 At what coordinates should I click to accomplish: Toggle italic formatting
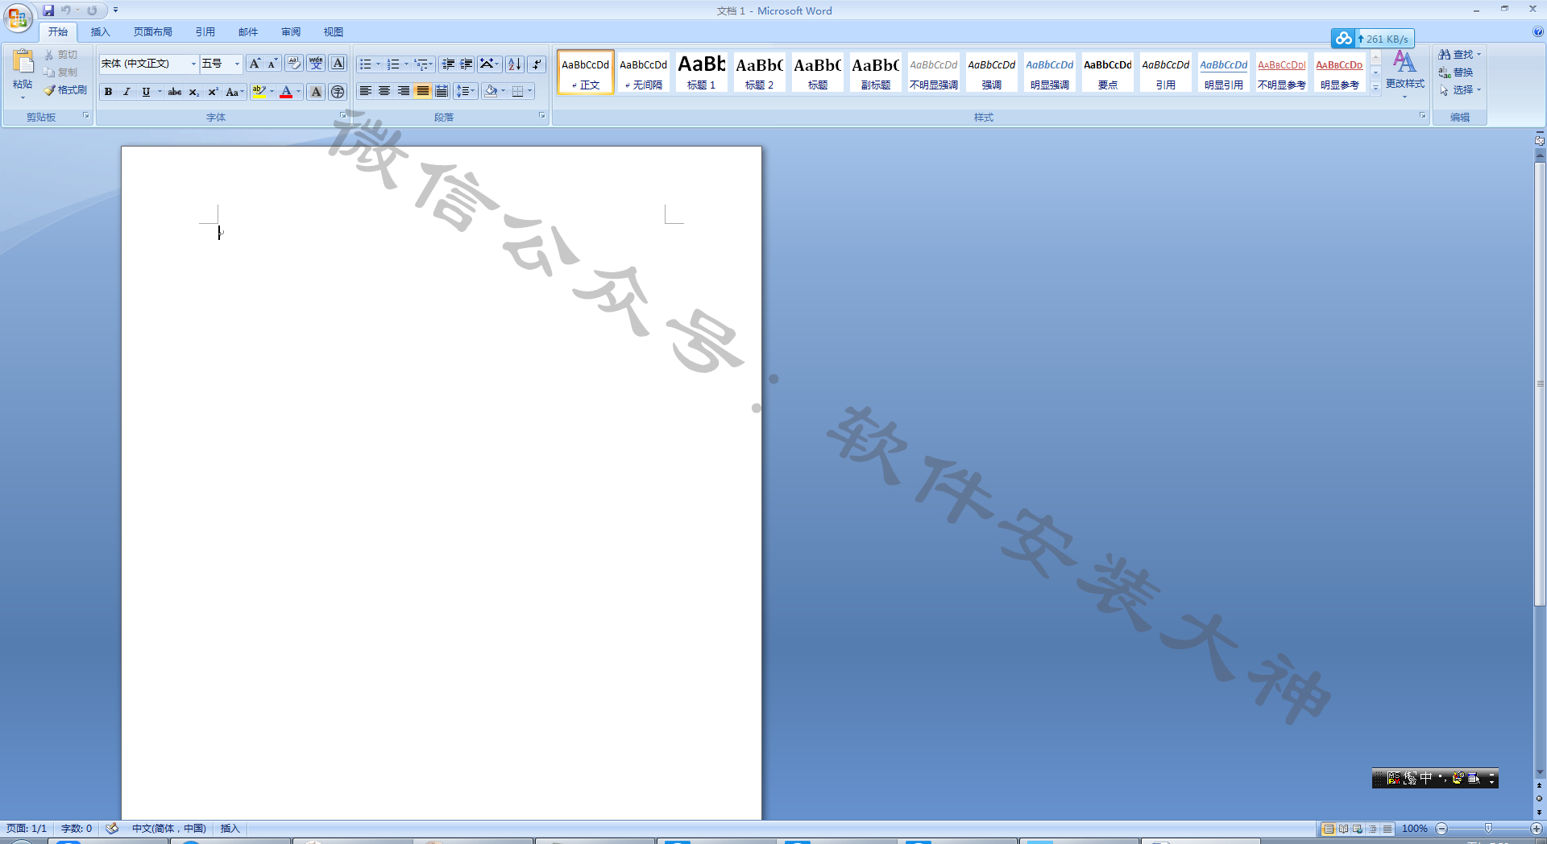click(x=126, y=92)
